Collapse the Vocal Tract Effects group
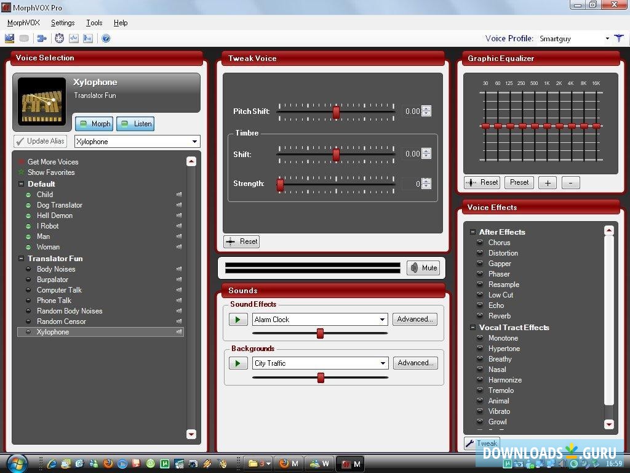Viewport: 630px width, 473px height. point(472,328)
